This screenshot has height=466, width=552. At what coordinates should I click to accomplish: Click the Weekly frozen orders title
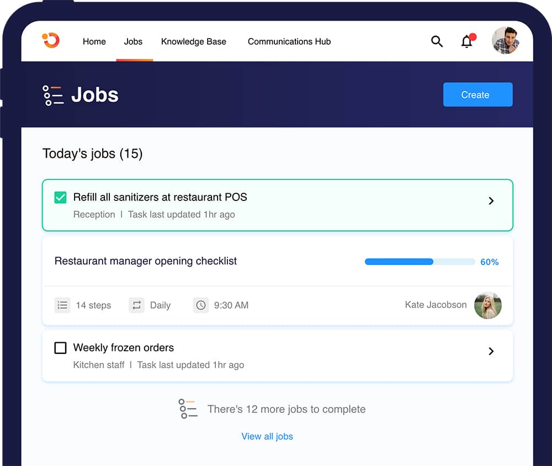point(124,348)
